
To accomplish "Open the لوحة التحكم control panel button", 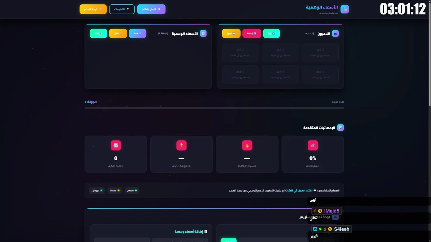I will tap(93, 9).
